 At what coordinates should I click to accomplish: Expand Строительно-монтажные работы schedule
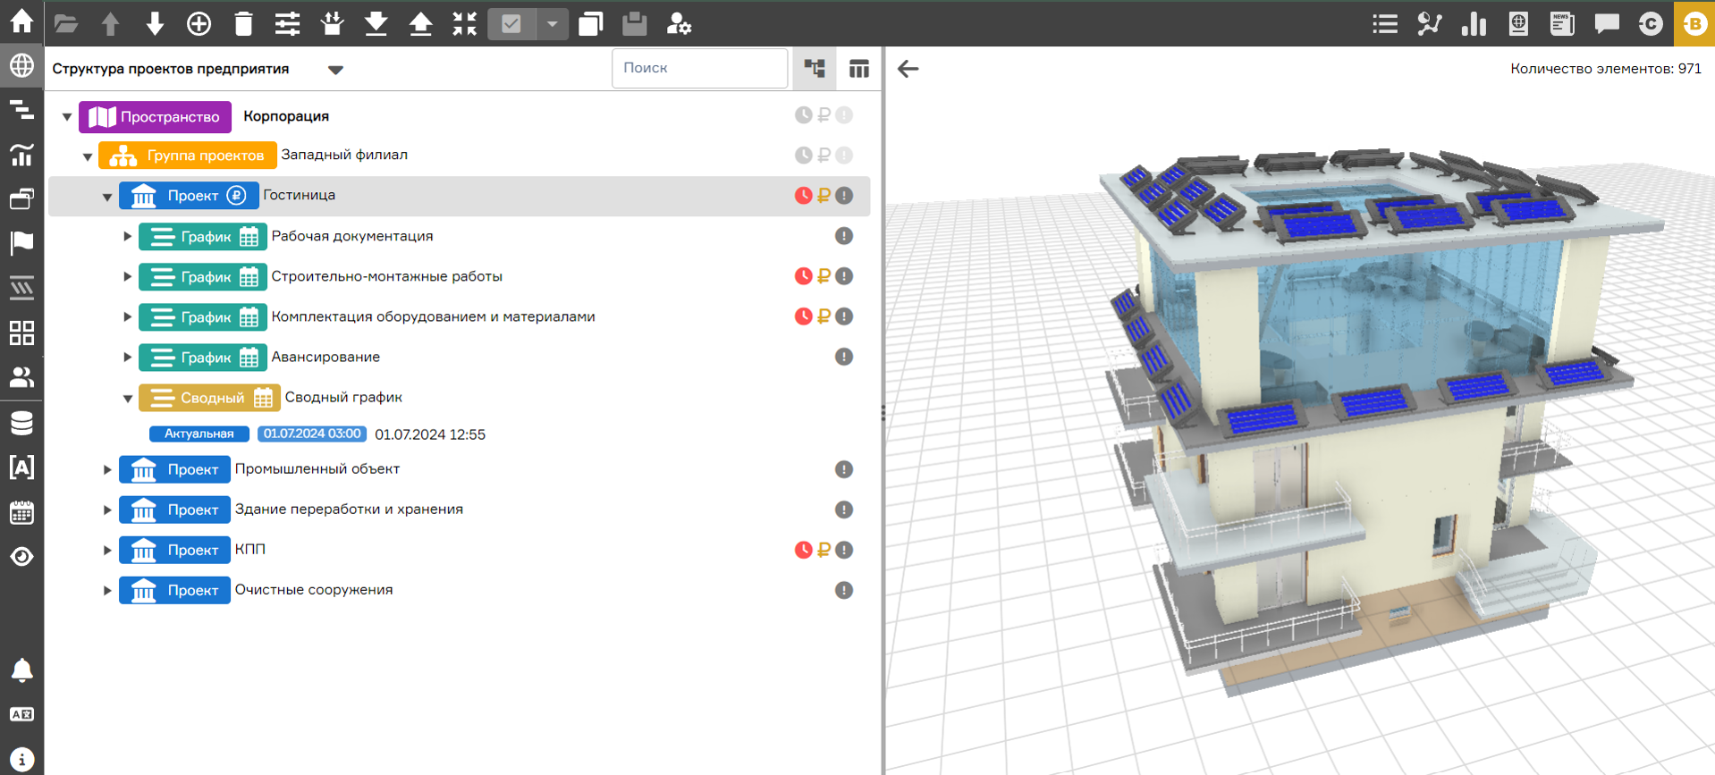[127, 276]
